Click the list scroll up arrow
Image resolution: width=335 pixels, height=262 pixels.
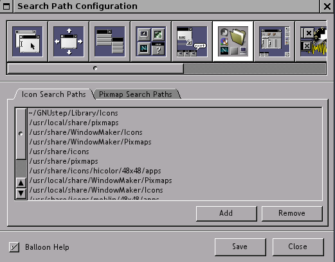21,183
